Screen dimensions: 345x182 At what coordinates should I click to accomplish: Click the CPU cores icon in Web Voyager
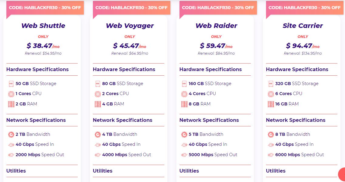click(x=97, y=94)
